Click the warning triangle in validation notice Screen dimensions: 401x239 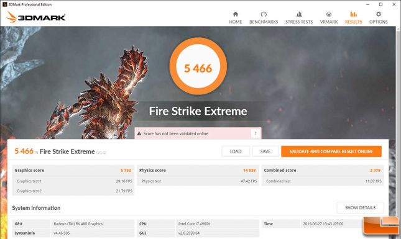tap(139, 133)
